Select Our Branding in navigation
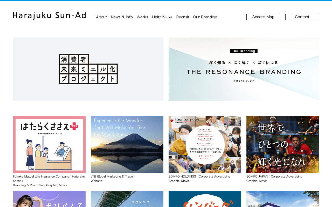The width and height of the screenshot is (332, 207). click(205, 17)
